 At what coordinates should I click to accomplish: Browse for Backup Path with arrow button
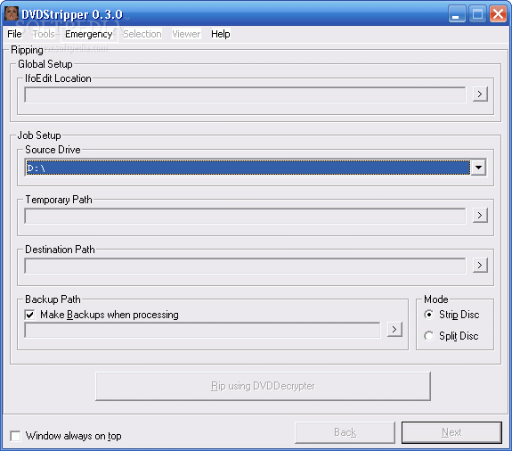pyautogui.click(x=394, y=330)
